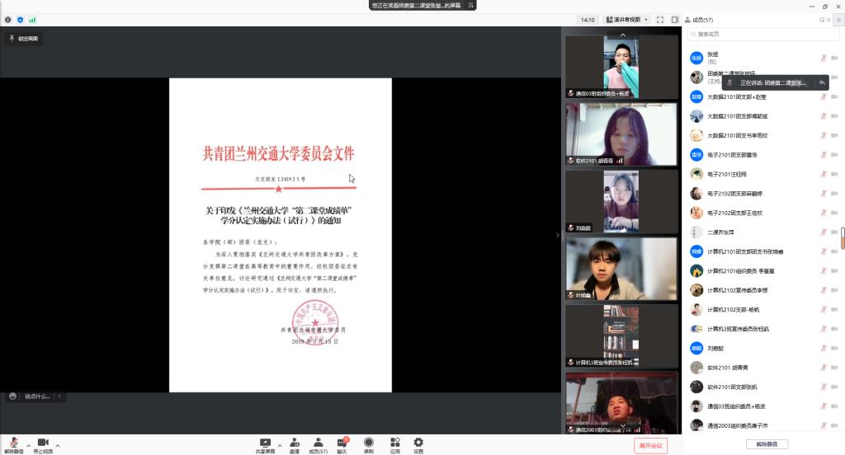Click the unmute microphone icon
The width and height of the screenshot is (845, 455).
coord(14,442)
